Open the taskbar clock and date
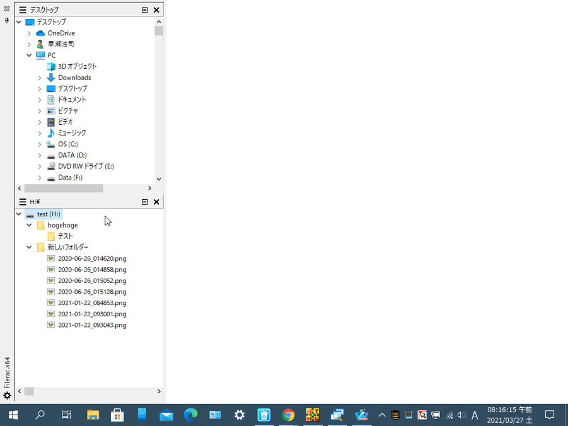The width and height of the screenshot is (568, 426). [509, 415]
